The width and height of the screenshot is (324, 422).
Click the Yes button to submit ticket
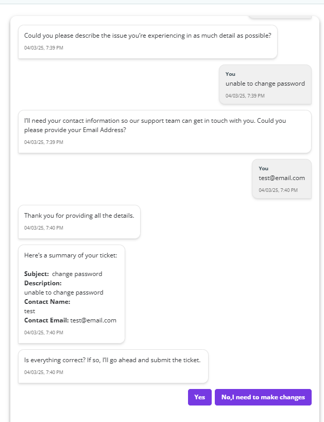coord(199,397)
